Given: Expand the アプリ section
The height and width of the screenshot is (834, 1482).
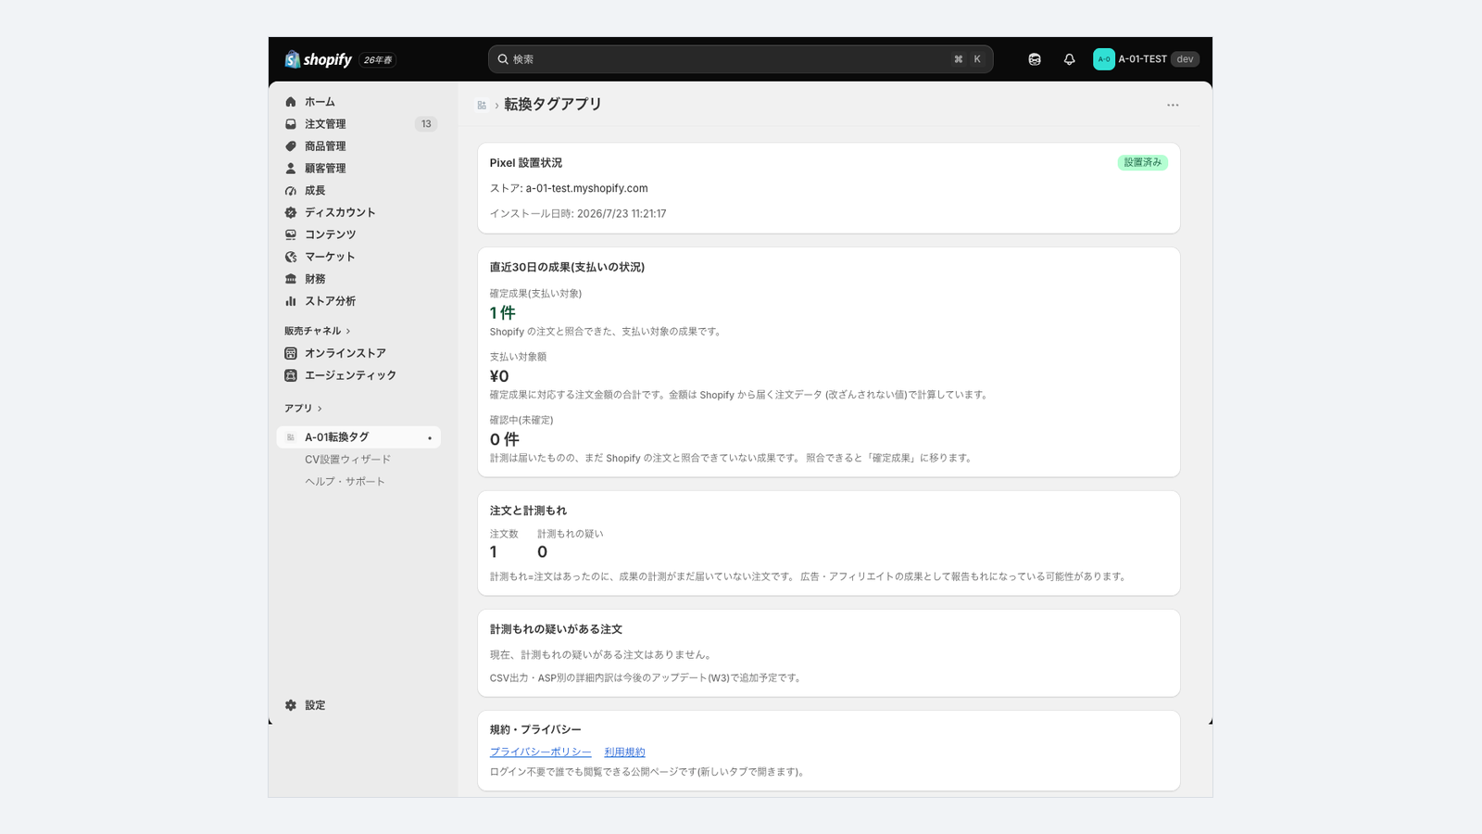Looking at the screenshot, I should pyautogui.click(x=303, y=409).
